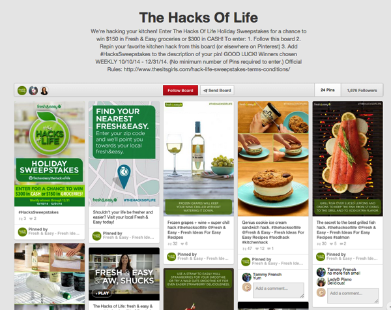The image size is (391, 310).
Task: Click the red Follow Board button
Action: pos(181,91)
